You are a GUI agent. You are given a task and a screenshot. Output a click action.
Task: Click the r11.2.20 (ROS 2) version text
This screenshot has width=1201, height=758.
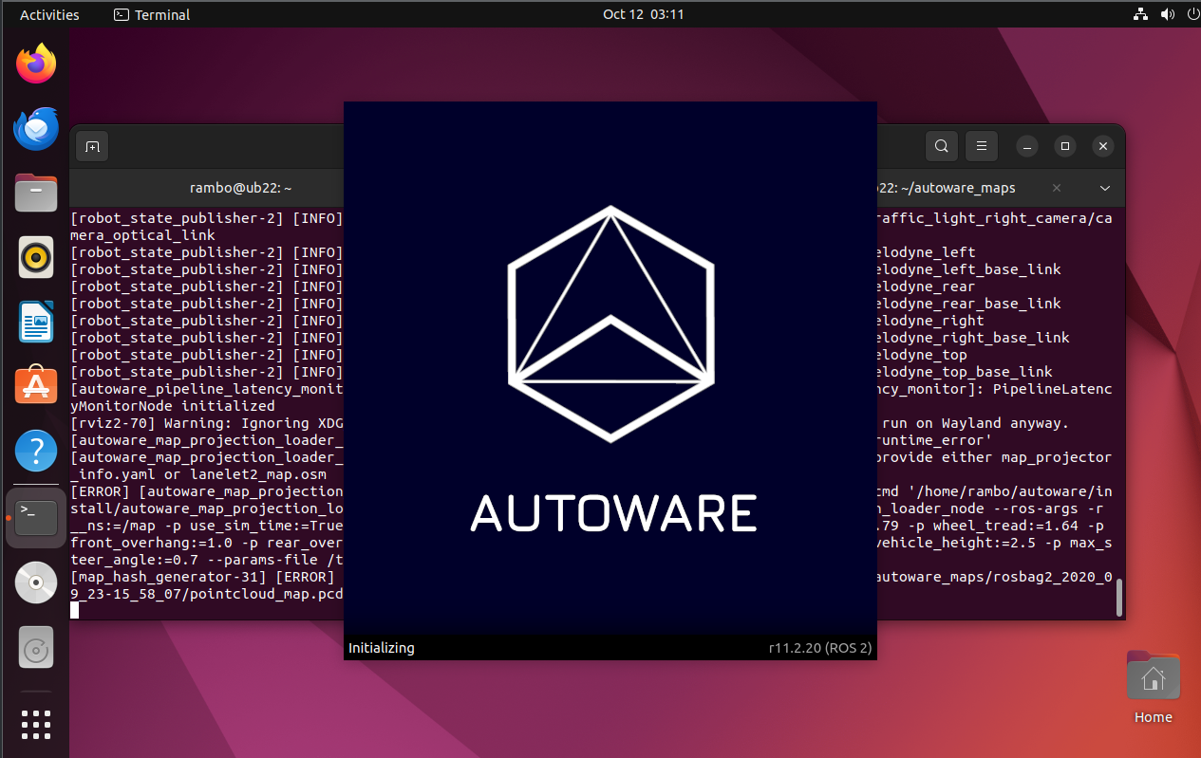coord(820,648)
